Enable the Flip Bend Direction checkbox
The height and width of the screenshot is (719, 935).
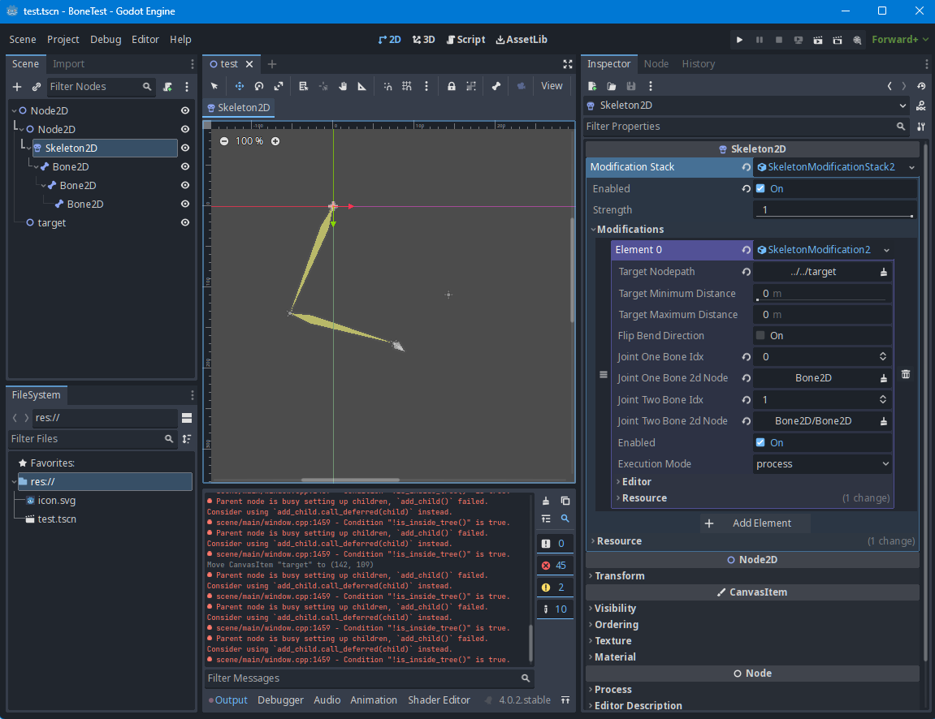click(x=760, y=335)
